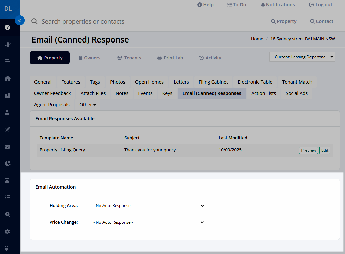Open the hamburger list sidebar icon

7,61
